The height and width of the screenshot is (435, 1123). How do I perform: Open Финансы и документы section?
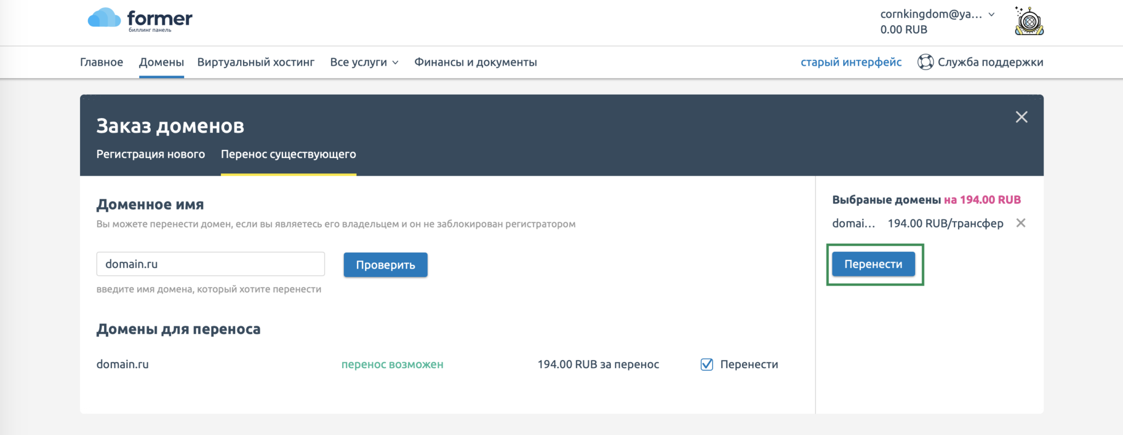click(x=475, y=62)
